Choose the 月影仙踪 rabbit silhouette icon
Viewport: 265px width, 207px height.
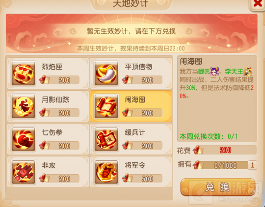24,106
